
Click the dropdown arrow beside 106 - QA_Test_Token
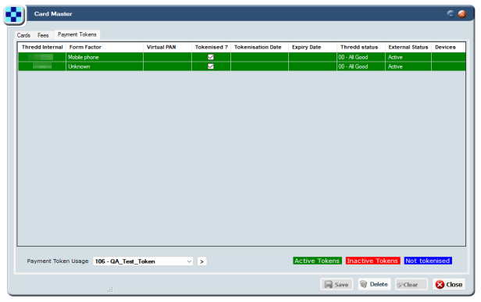pos(189,261)
